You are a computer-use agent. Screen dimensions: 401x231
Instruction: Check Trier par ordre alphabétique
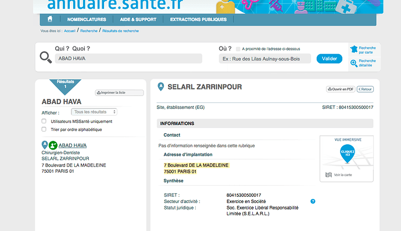[x=44, y=129]
